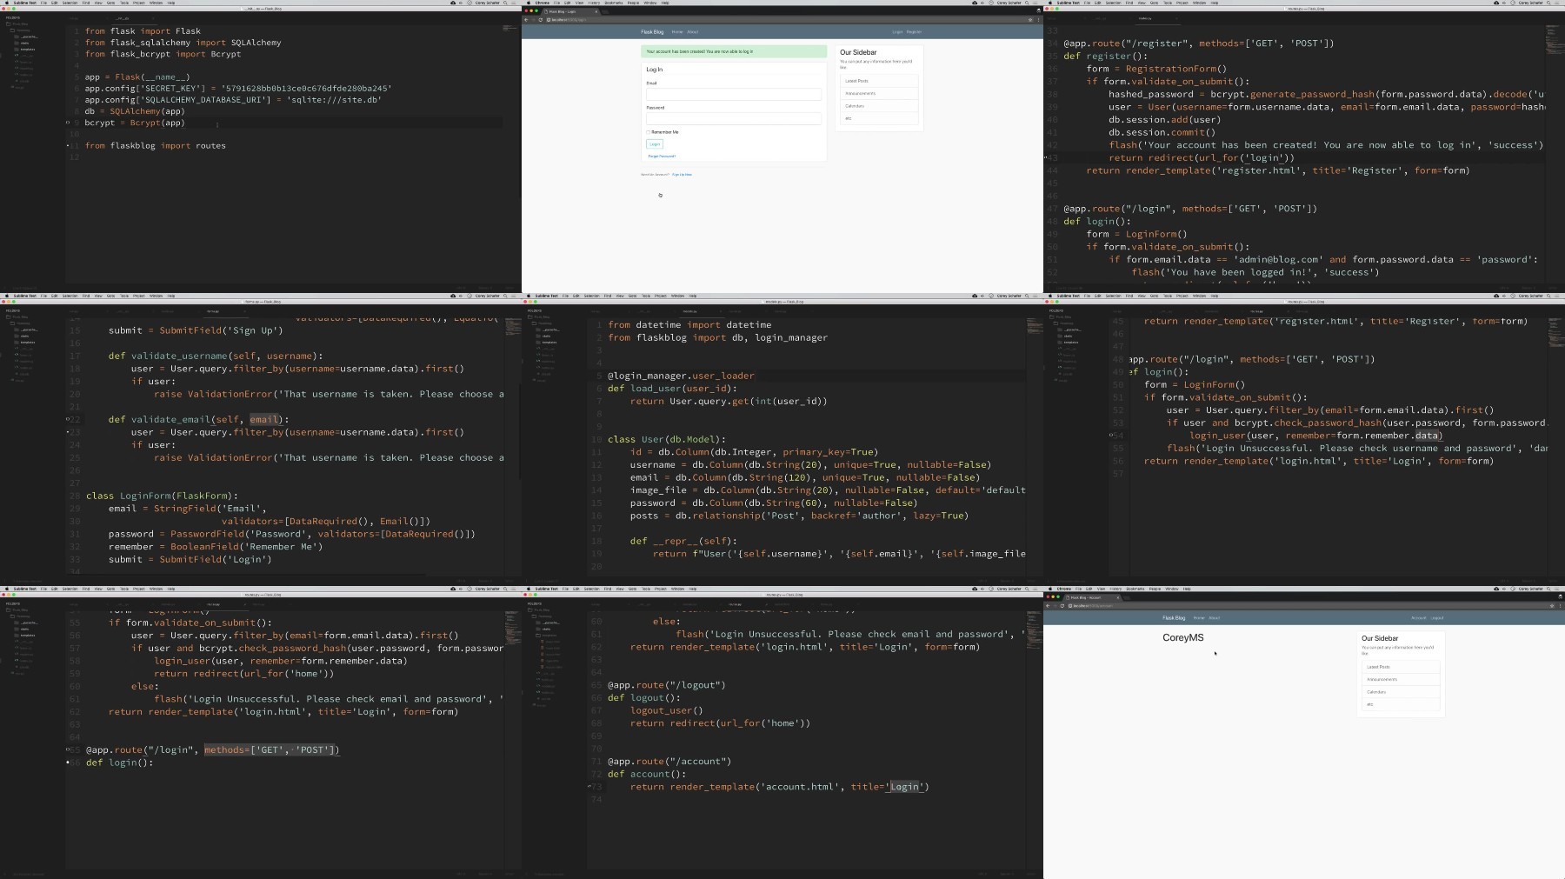
Task: Submit the form with the Login button
Action: click(x=655, y=143)
